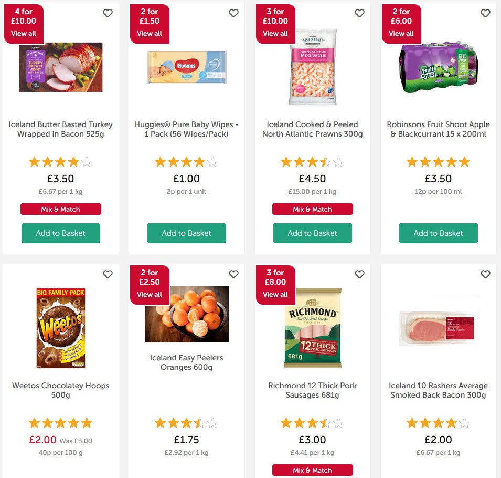The height and width of the screenshot is (478, 501).
Task: Open the Mix & Match offer on Richmond Sausages
Action: 313,470
